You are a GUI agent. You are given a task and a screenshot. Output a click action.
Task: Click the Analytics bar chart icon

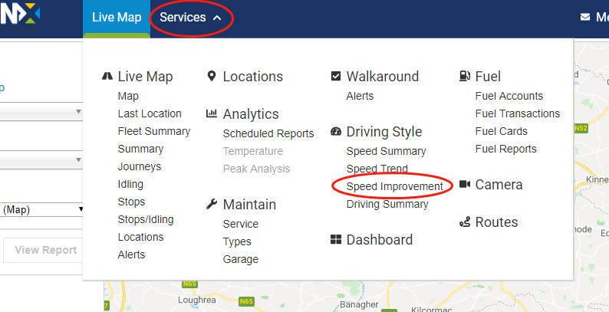pyautogui.click(x=212, y=113)
